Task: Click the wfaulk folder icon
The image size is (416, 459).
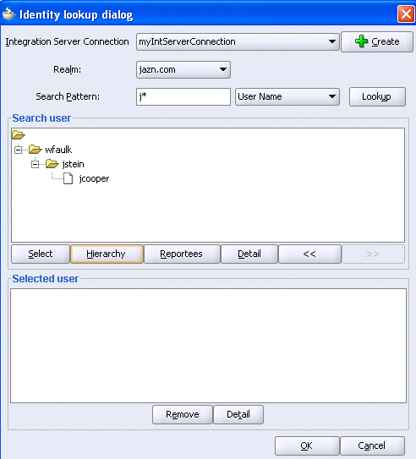Action: click(x=36, y=150)
